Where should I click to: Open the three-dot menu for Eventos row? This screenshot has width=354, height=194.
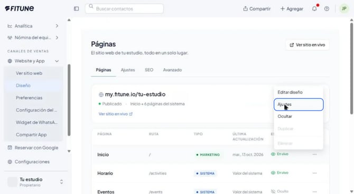pyautogui.click(x=315, y=191)
